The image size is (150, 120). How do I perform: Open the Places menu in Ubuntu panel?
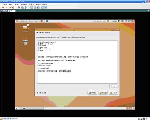tap(31, 21)
